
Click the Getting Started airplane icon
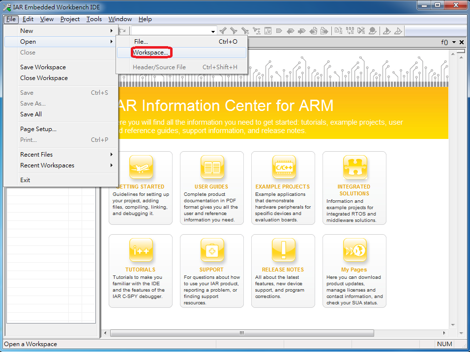click(141, 167)
